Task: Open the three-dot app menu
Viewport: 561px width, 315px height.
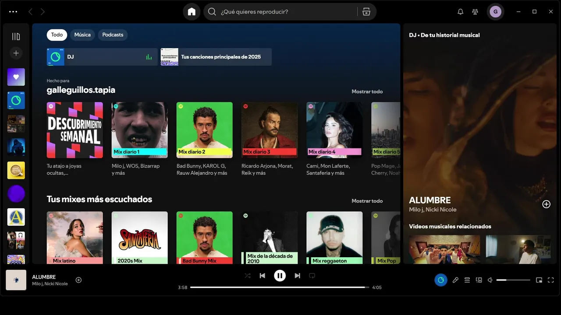Action: [x=13, y=12]
